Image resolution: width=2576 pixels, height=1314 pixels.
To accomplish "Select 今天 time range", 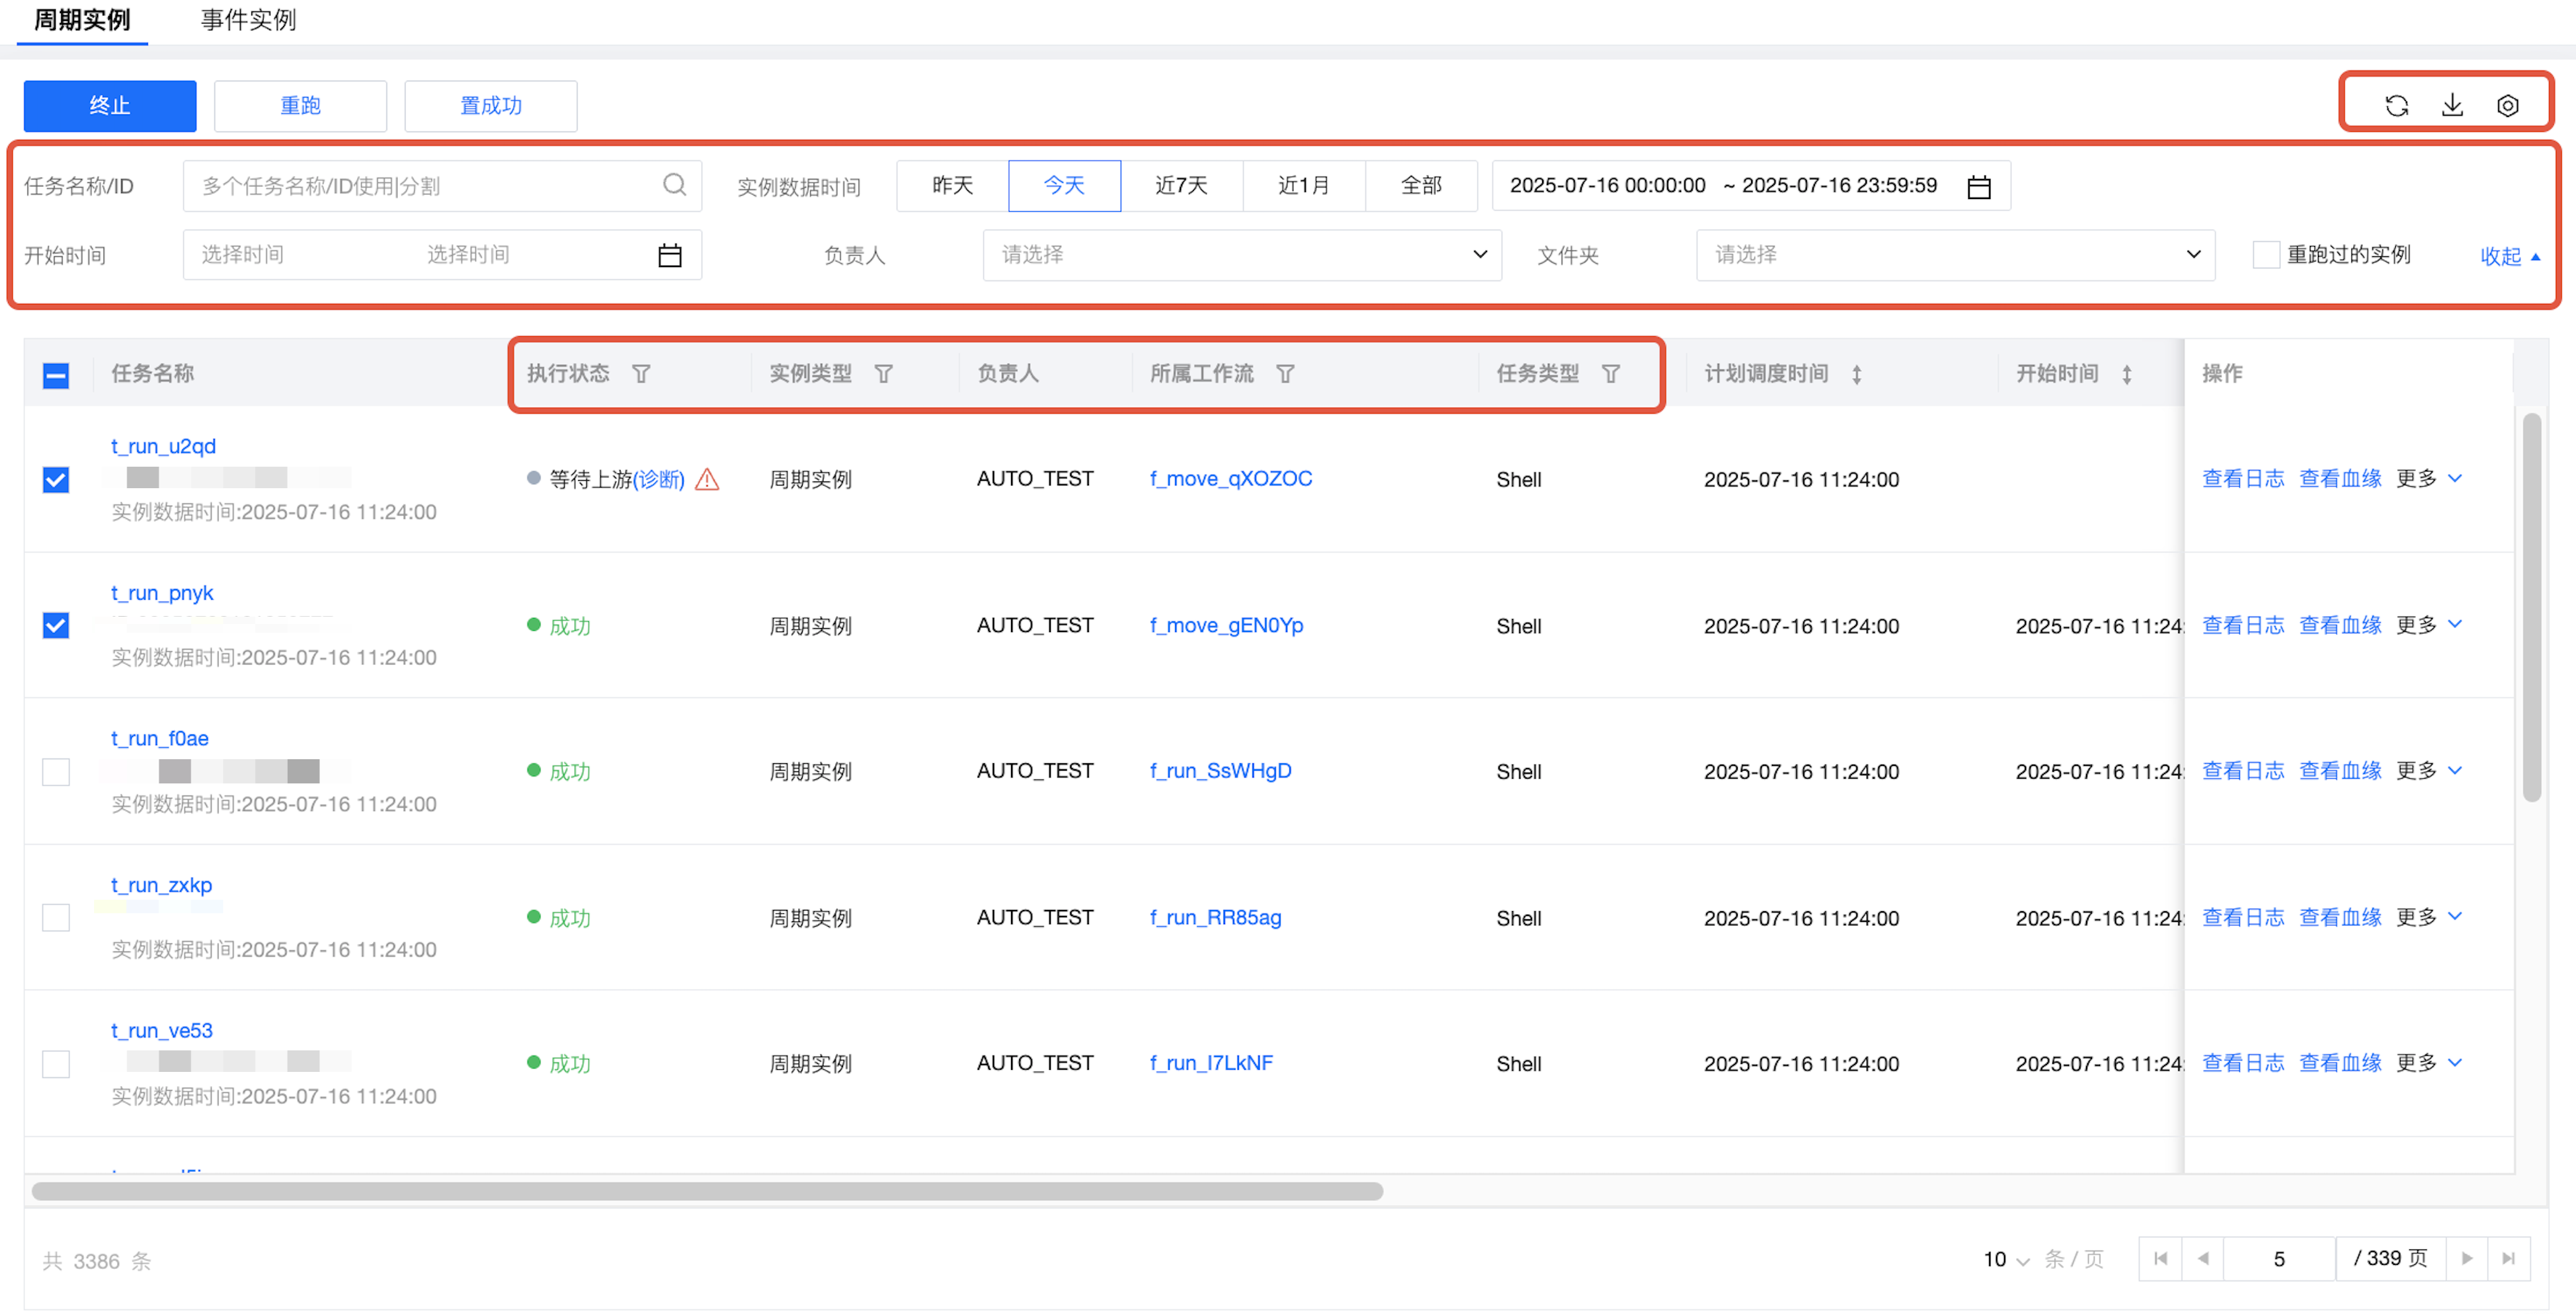I will 1064,186.
